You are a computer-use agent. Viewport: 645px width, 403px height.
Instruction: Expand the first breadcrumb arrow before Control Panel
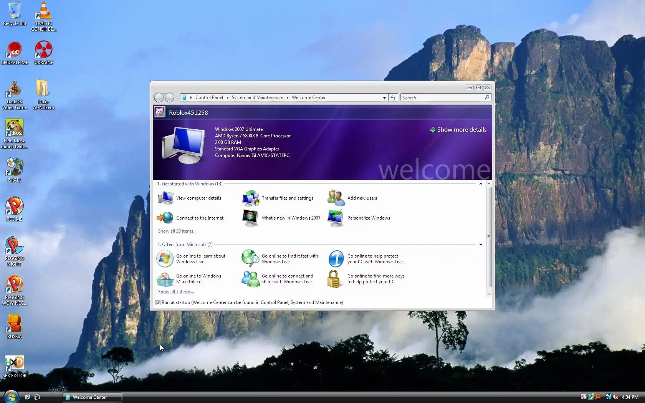click(191, 97)
